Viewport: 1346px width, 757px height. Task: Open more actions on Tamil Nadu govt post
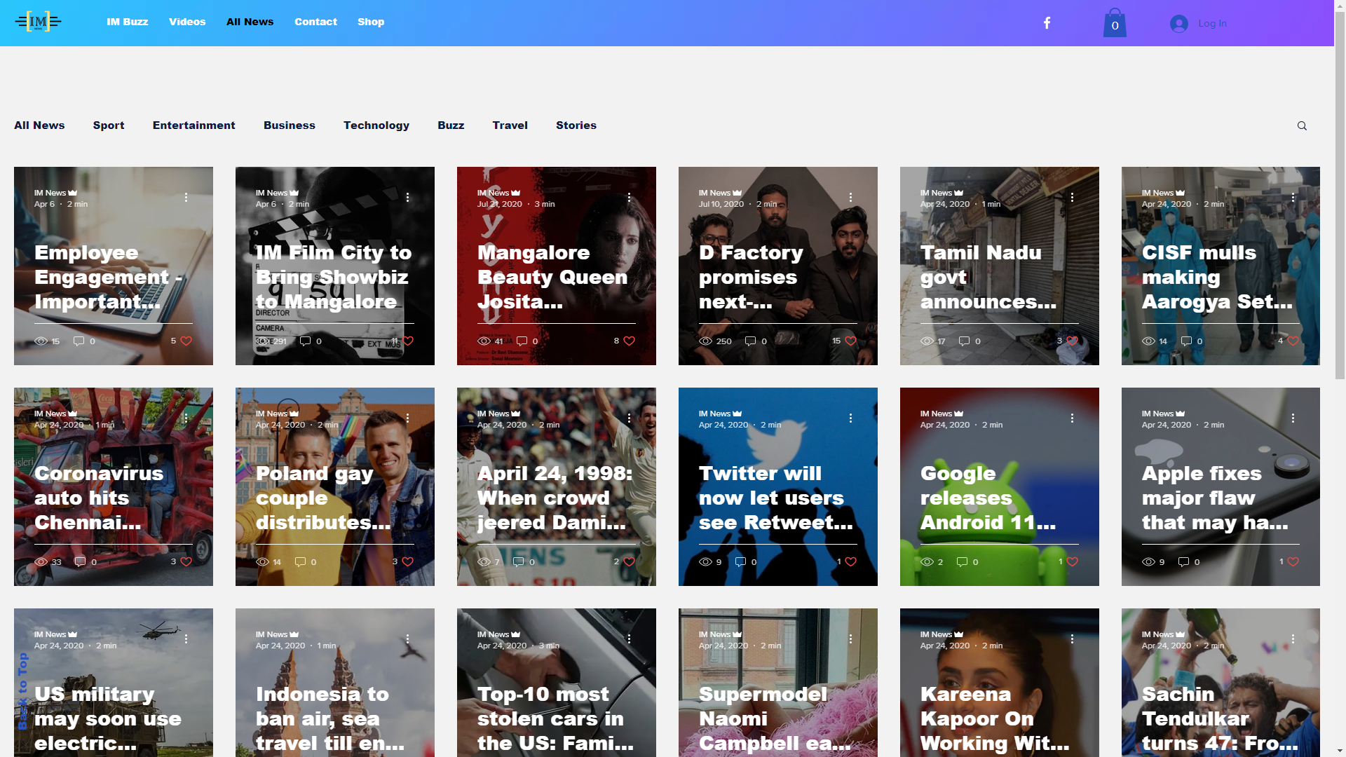(x=1072, y=198)
